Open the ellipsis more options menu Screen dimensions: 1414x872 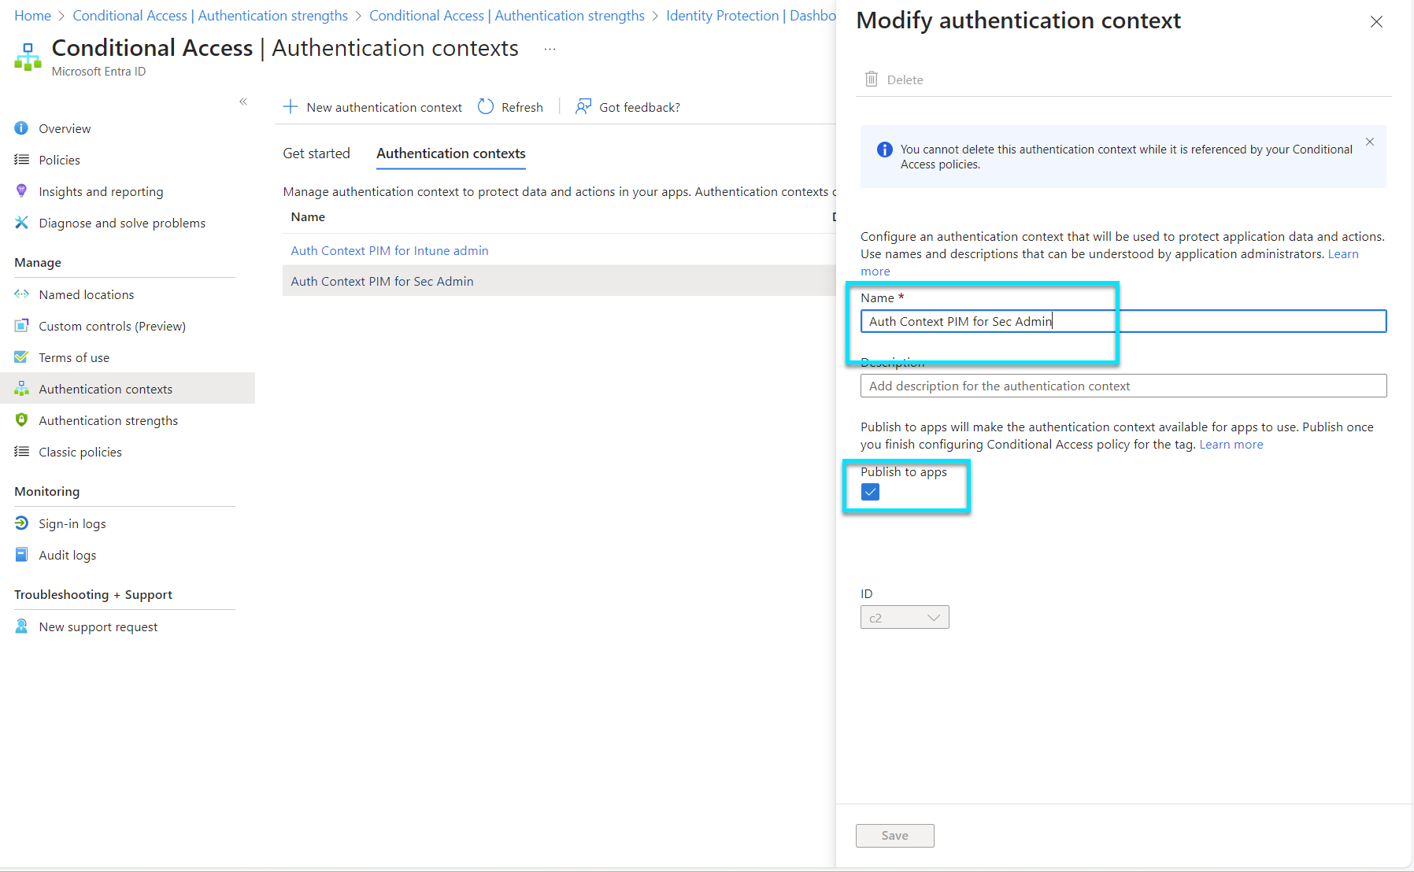click(x=550, y=49)
